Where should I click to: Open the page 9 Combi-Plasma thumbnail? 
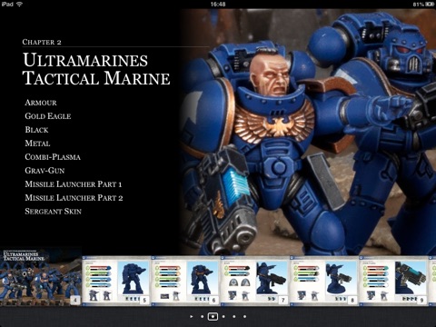[393, 281]
